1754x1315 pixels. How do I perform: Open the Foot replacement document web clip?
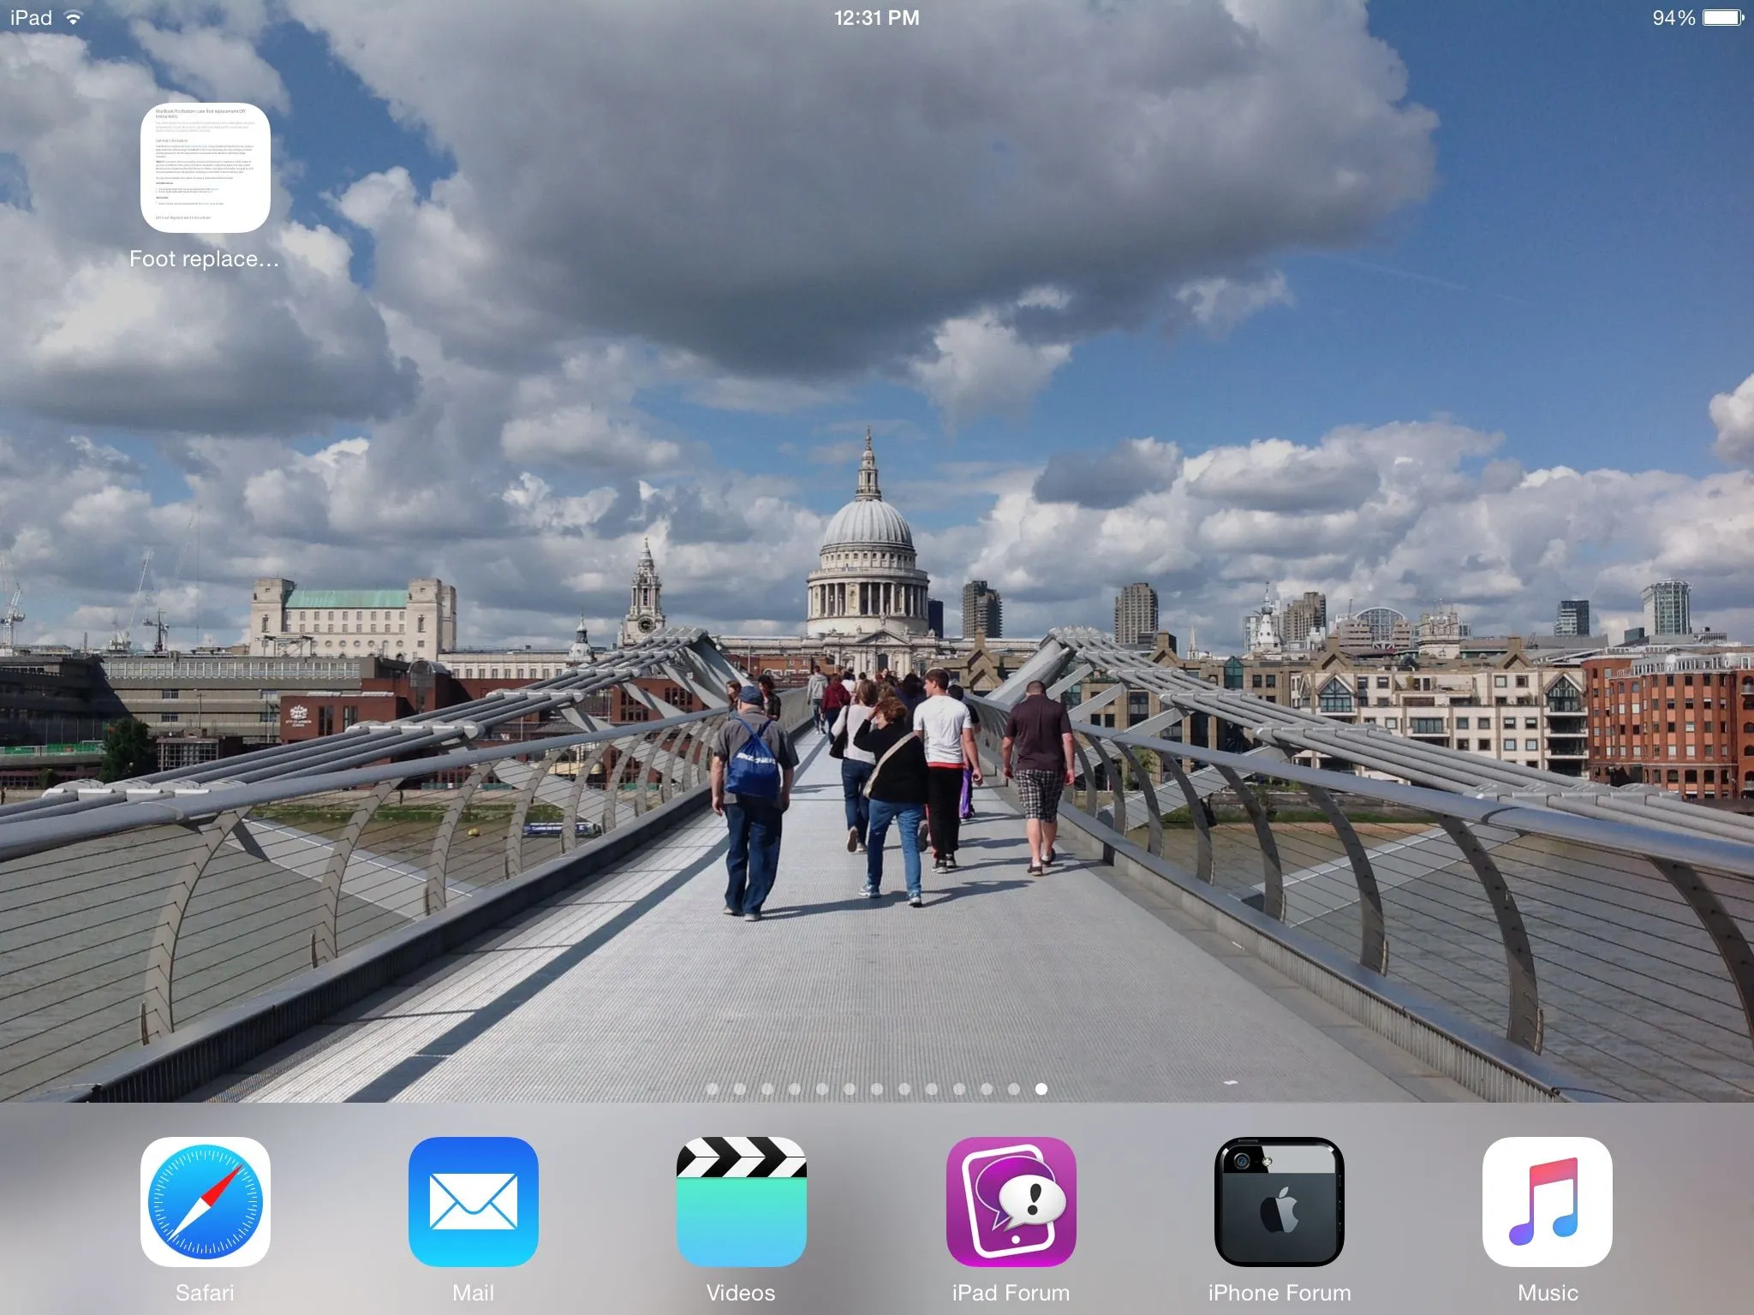tap(205, 168)
